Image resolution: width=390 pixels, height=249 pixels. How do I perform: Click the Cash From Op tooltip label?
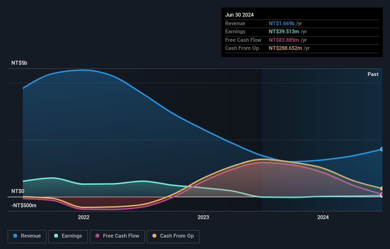(x=242, y=48)
